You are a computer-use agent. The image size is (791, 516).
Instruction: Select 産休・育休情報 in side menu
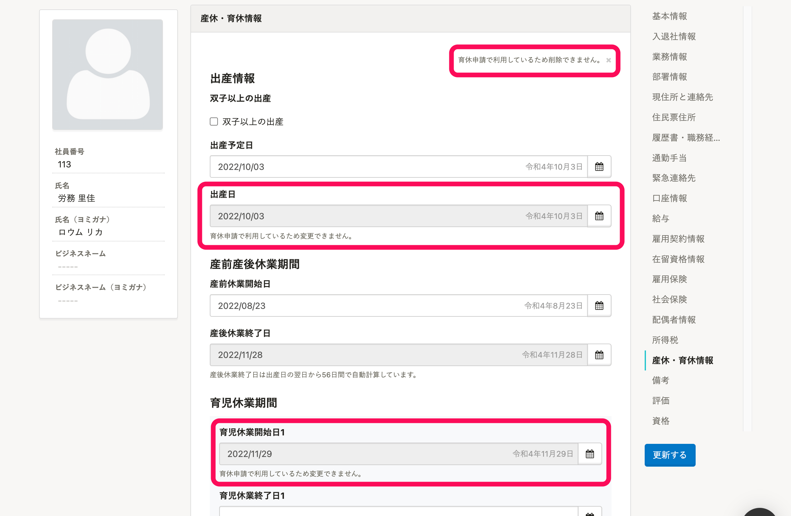pyautogui.click(x=682, y=360)
